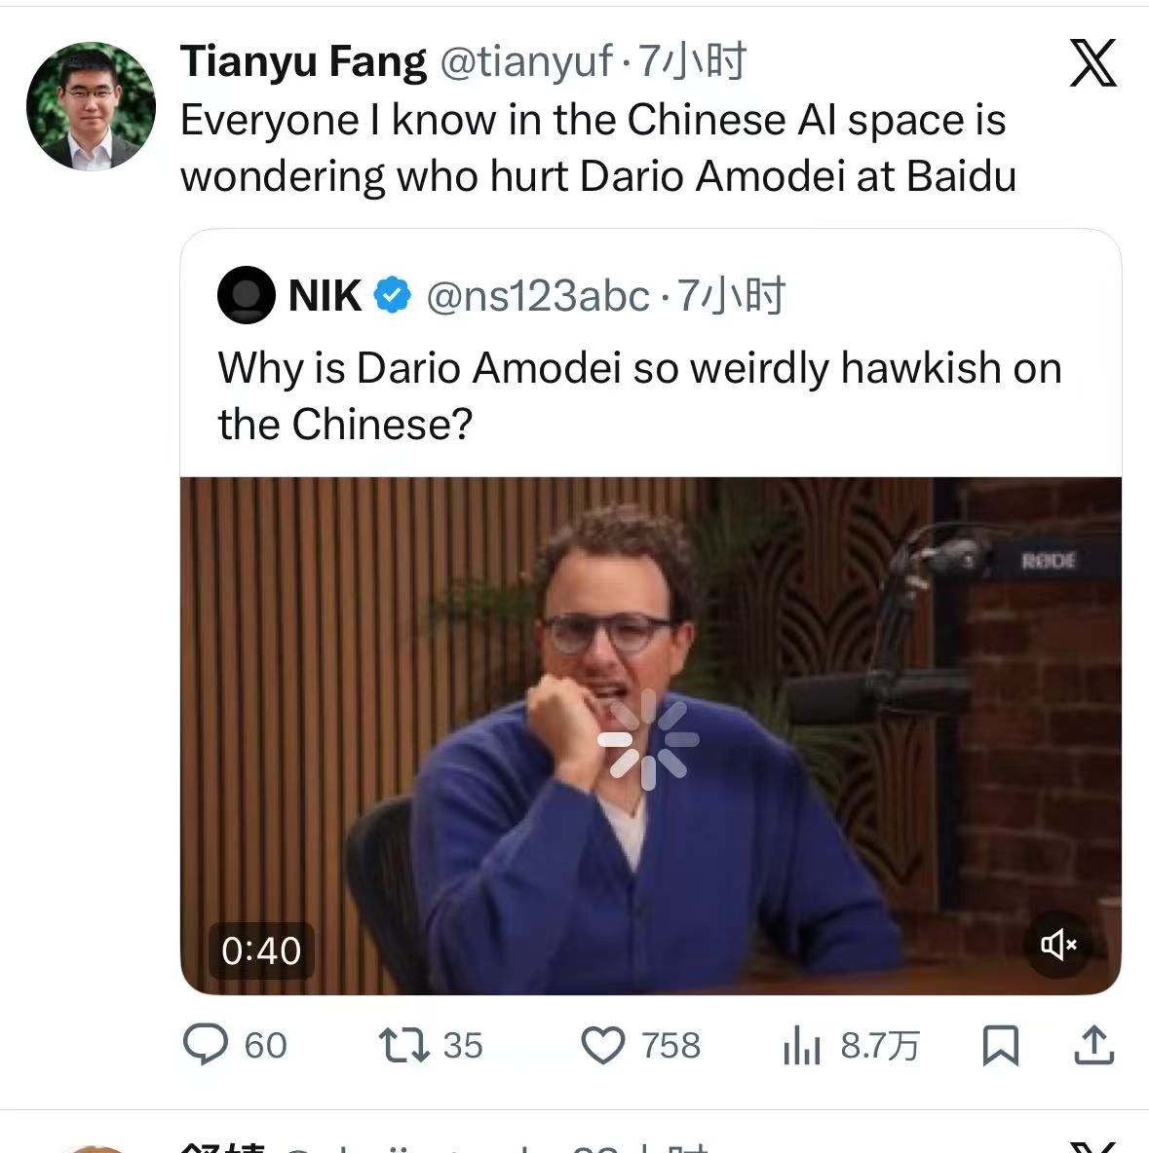
Task: Open quoted tweet about hawkish Dario Amodei
Action: [639, 395]
